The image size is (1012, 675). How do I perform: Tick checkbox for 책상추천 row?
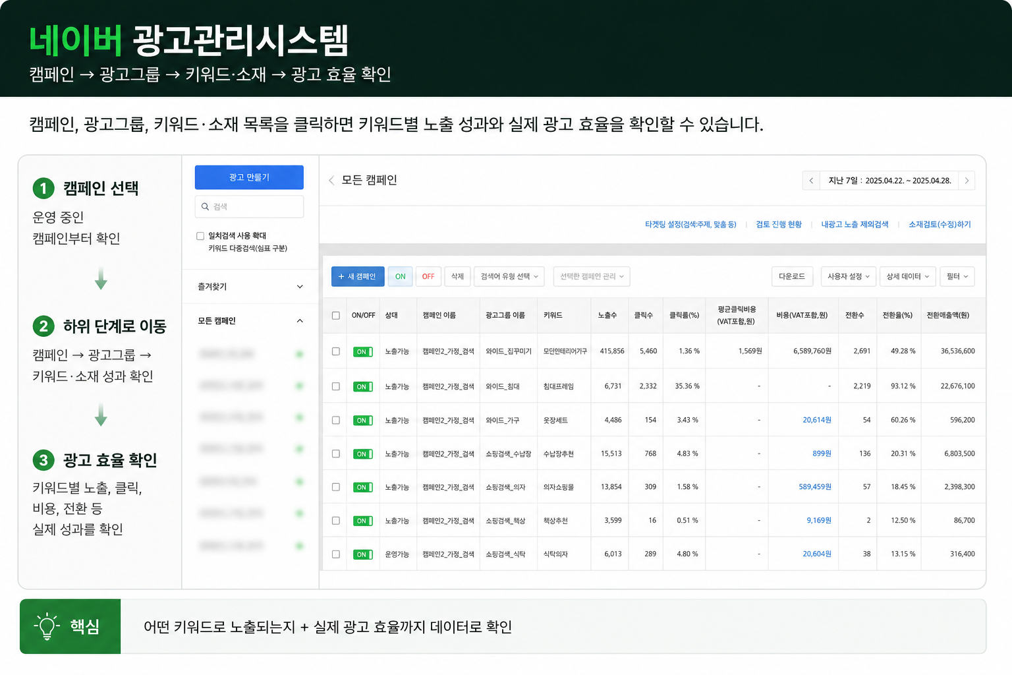336,521
